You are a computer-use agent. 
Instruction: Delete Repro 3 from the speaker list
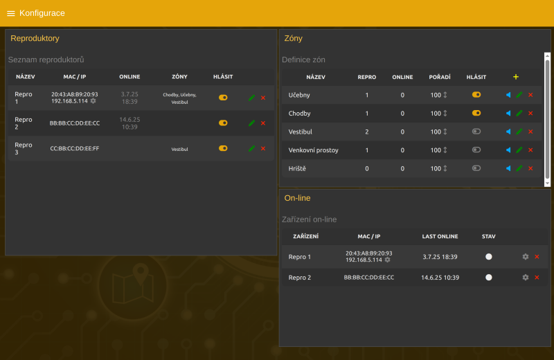pyautogui.click(x=263, y=148)
